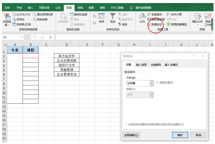Click the dialog help question mark
This screenshot has width=215, height=144.
[x=193, y=56]
